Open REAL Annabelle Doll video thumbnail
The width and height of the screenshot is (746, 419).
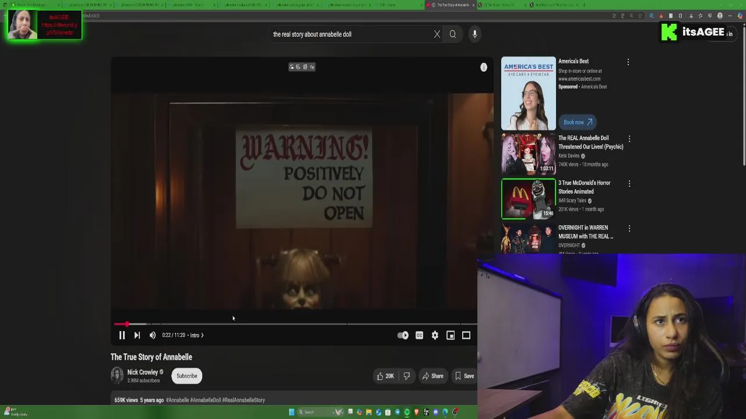click(529, 154)
